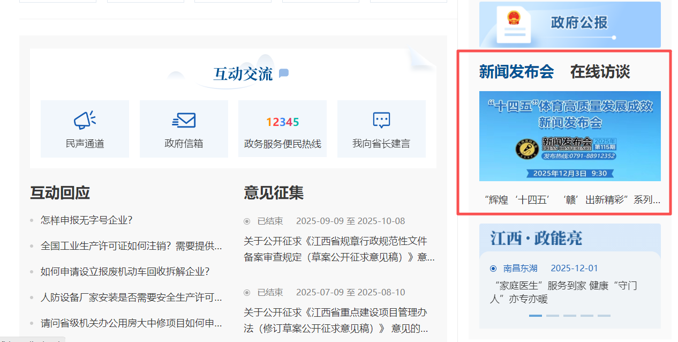Click date range 2025-07-09 至 2025-08-10
This screenshot has height=342, width=678.
[351, 292]
